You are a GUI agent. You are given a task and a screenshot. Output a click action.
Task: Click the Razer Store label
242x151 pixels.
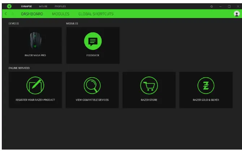(x=149, y=100)
